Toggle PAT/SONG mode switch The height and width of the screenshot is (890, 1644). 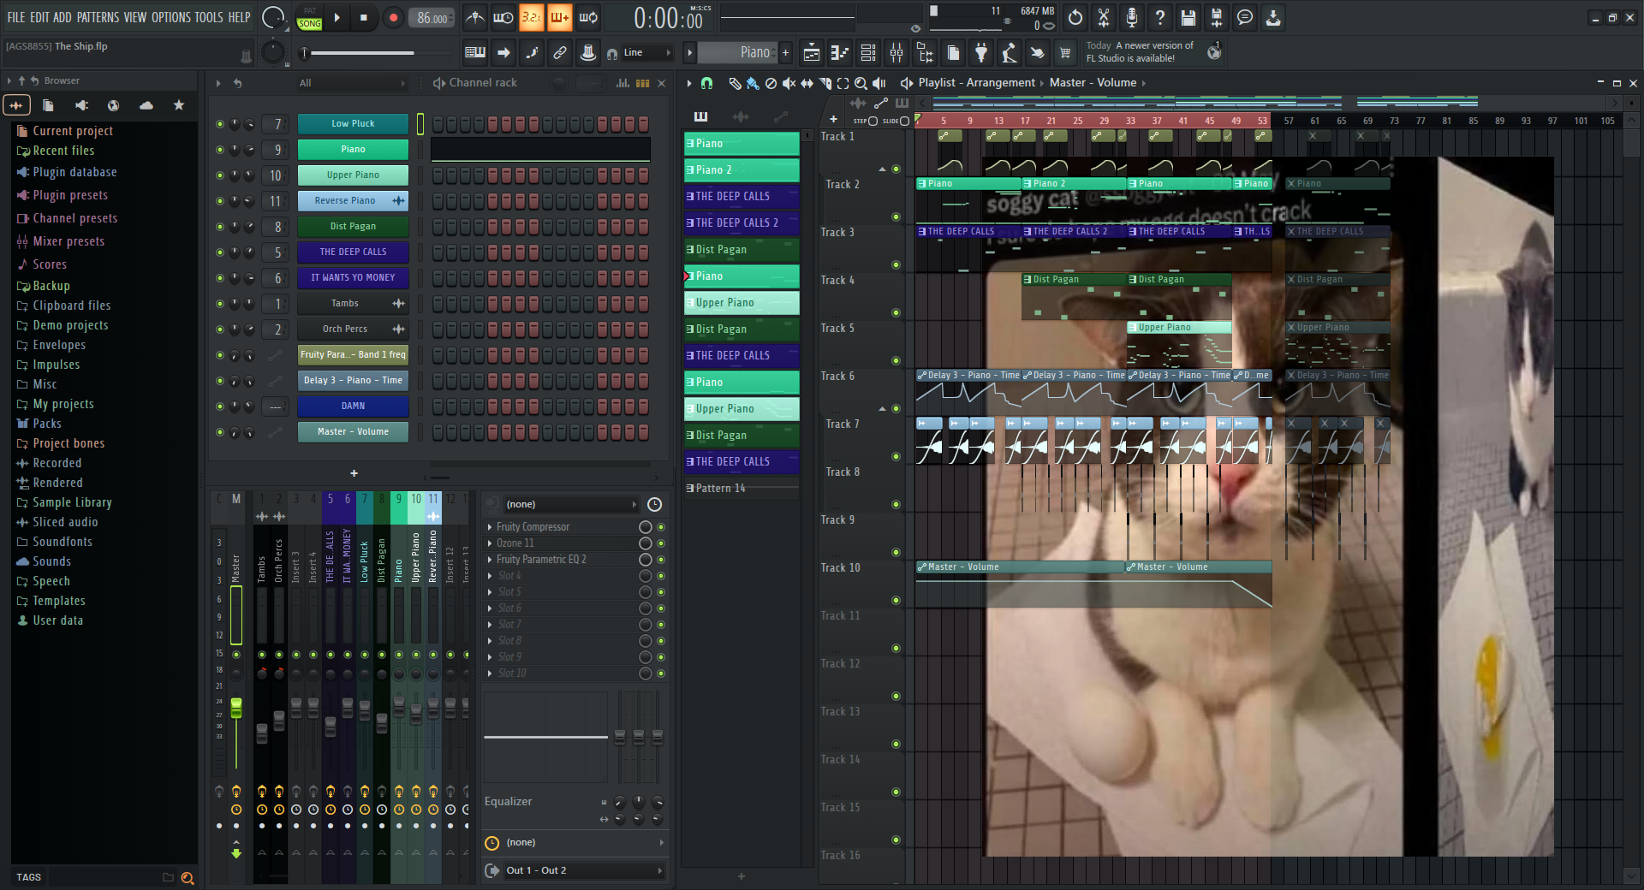309,18
